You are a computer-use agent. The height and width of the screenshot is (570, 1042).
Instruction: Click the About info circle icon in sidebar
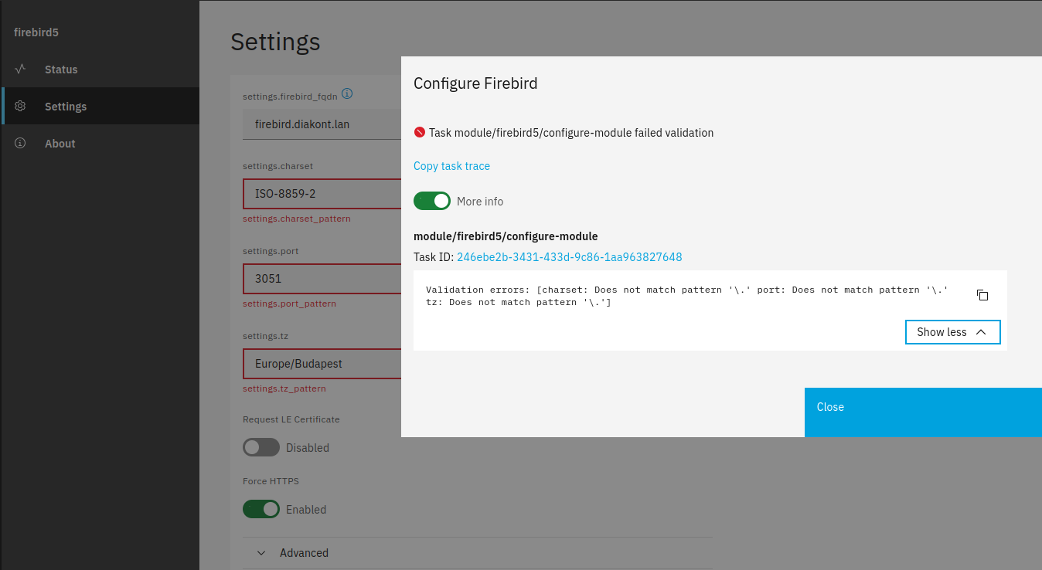click(x=21, y=143)
